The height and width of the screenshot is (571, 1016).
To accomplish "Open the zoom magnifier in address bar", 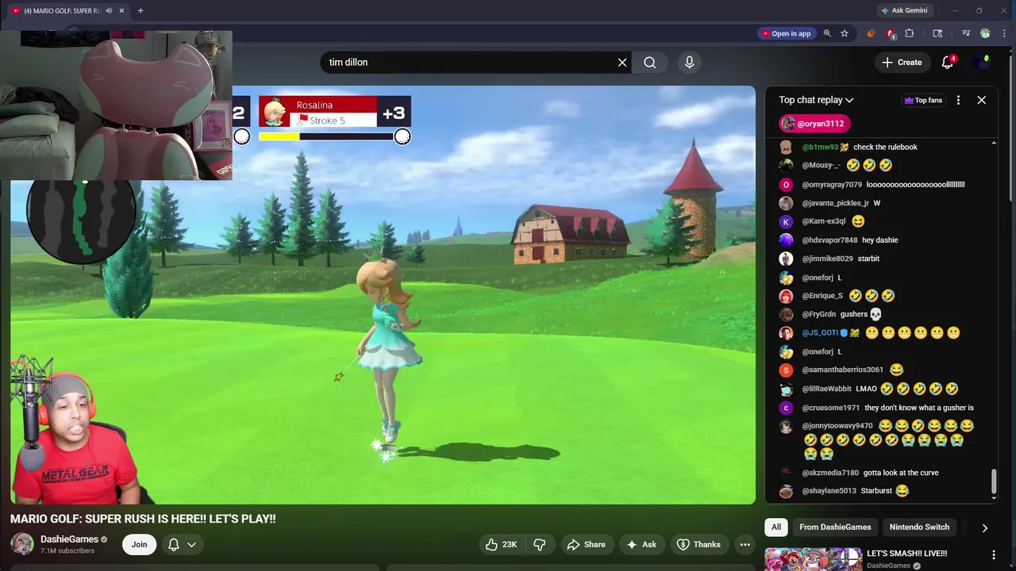I will pyautogui.click(x=827, y=33).
